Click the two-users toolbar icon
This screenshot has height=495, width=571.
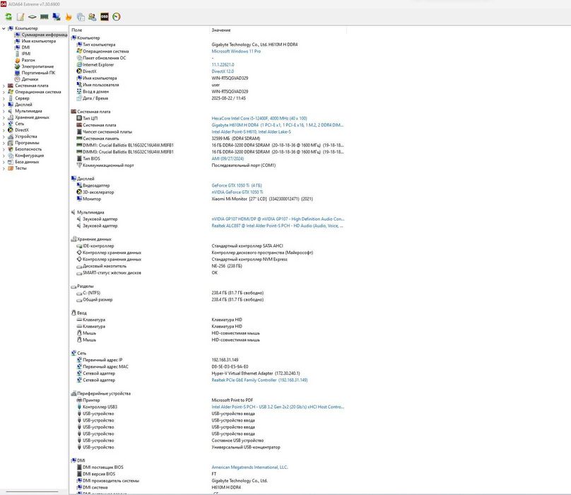(93, 17)
